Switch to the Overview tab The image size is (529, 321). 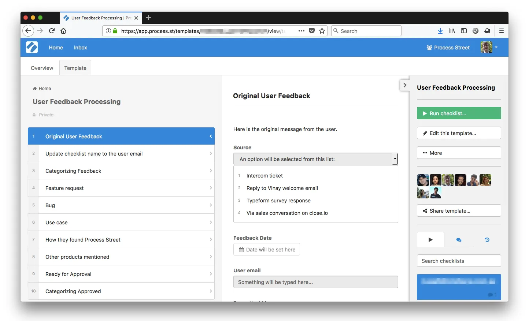[42, 68]
